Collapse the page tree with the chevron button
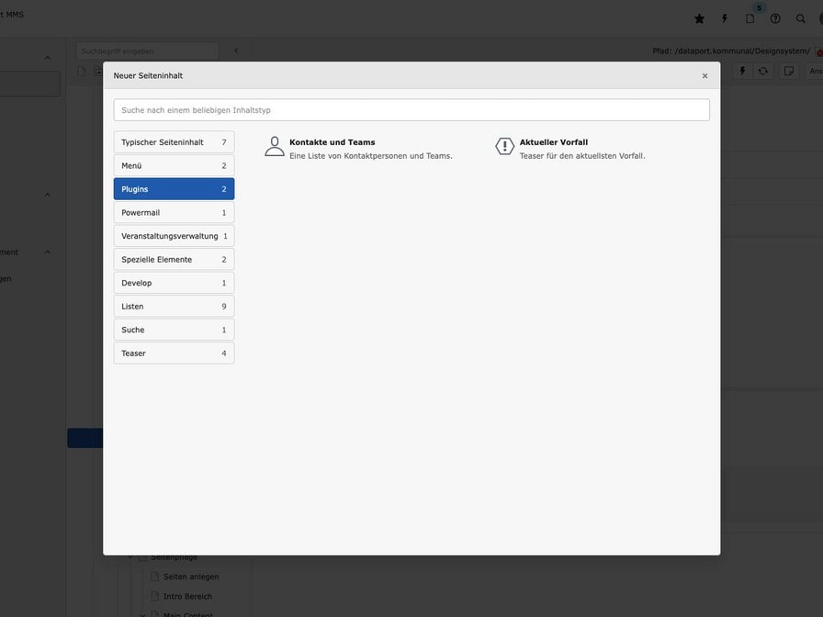823x617 pixels. click(236, 50)
